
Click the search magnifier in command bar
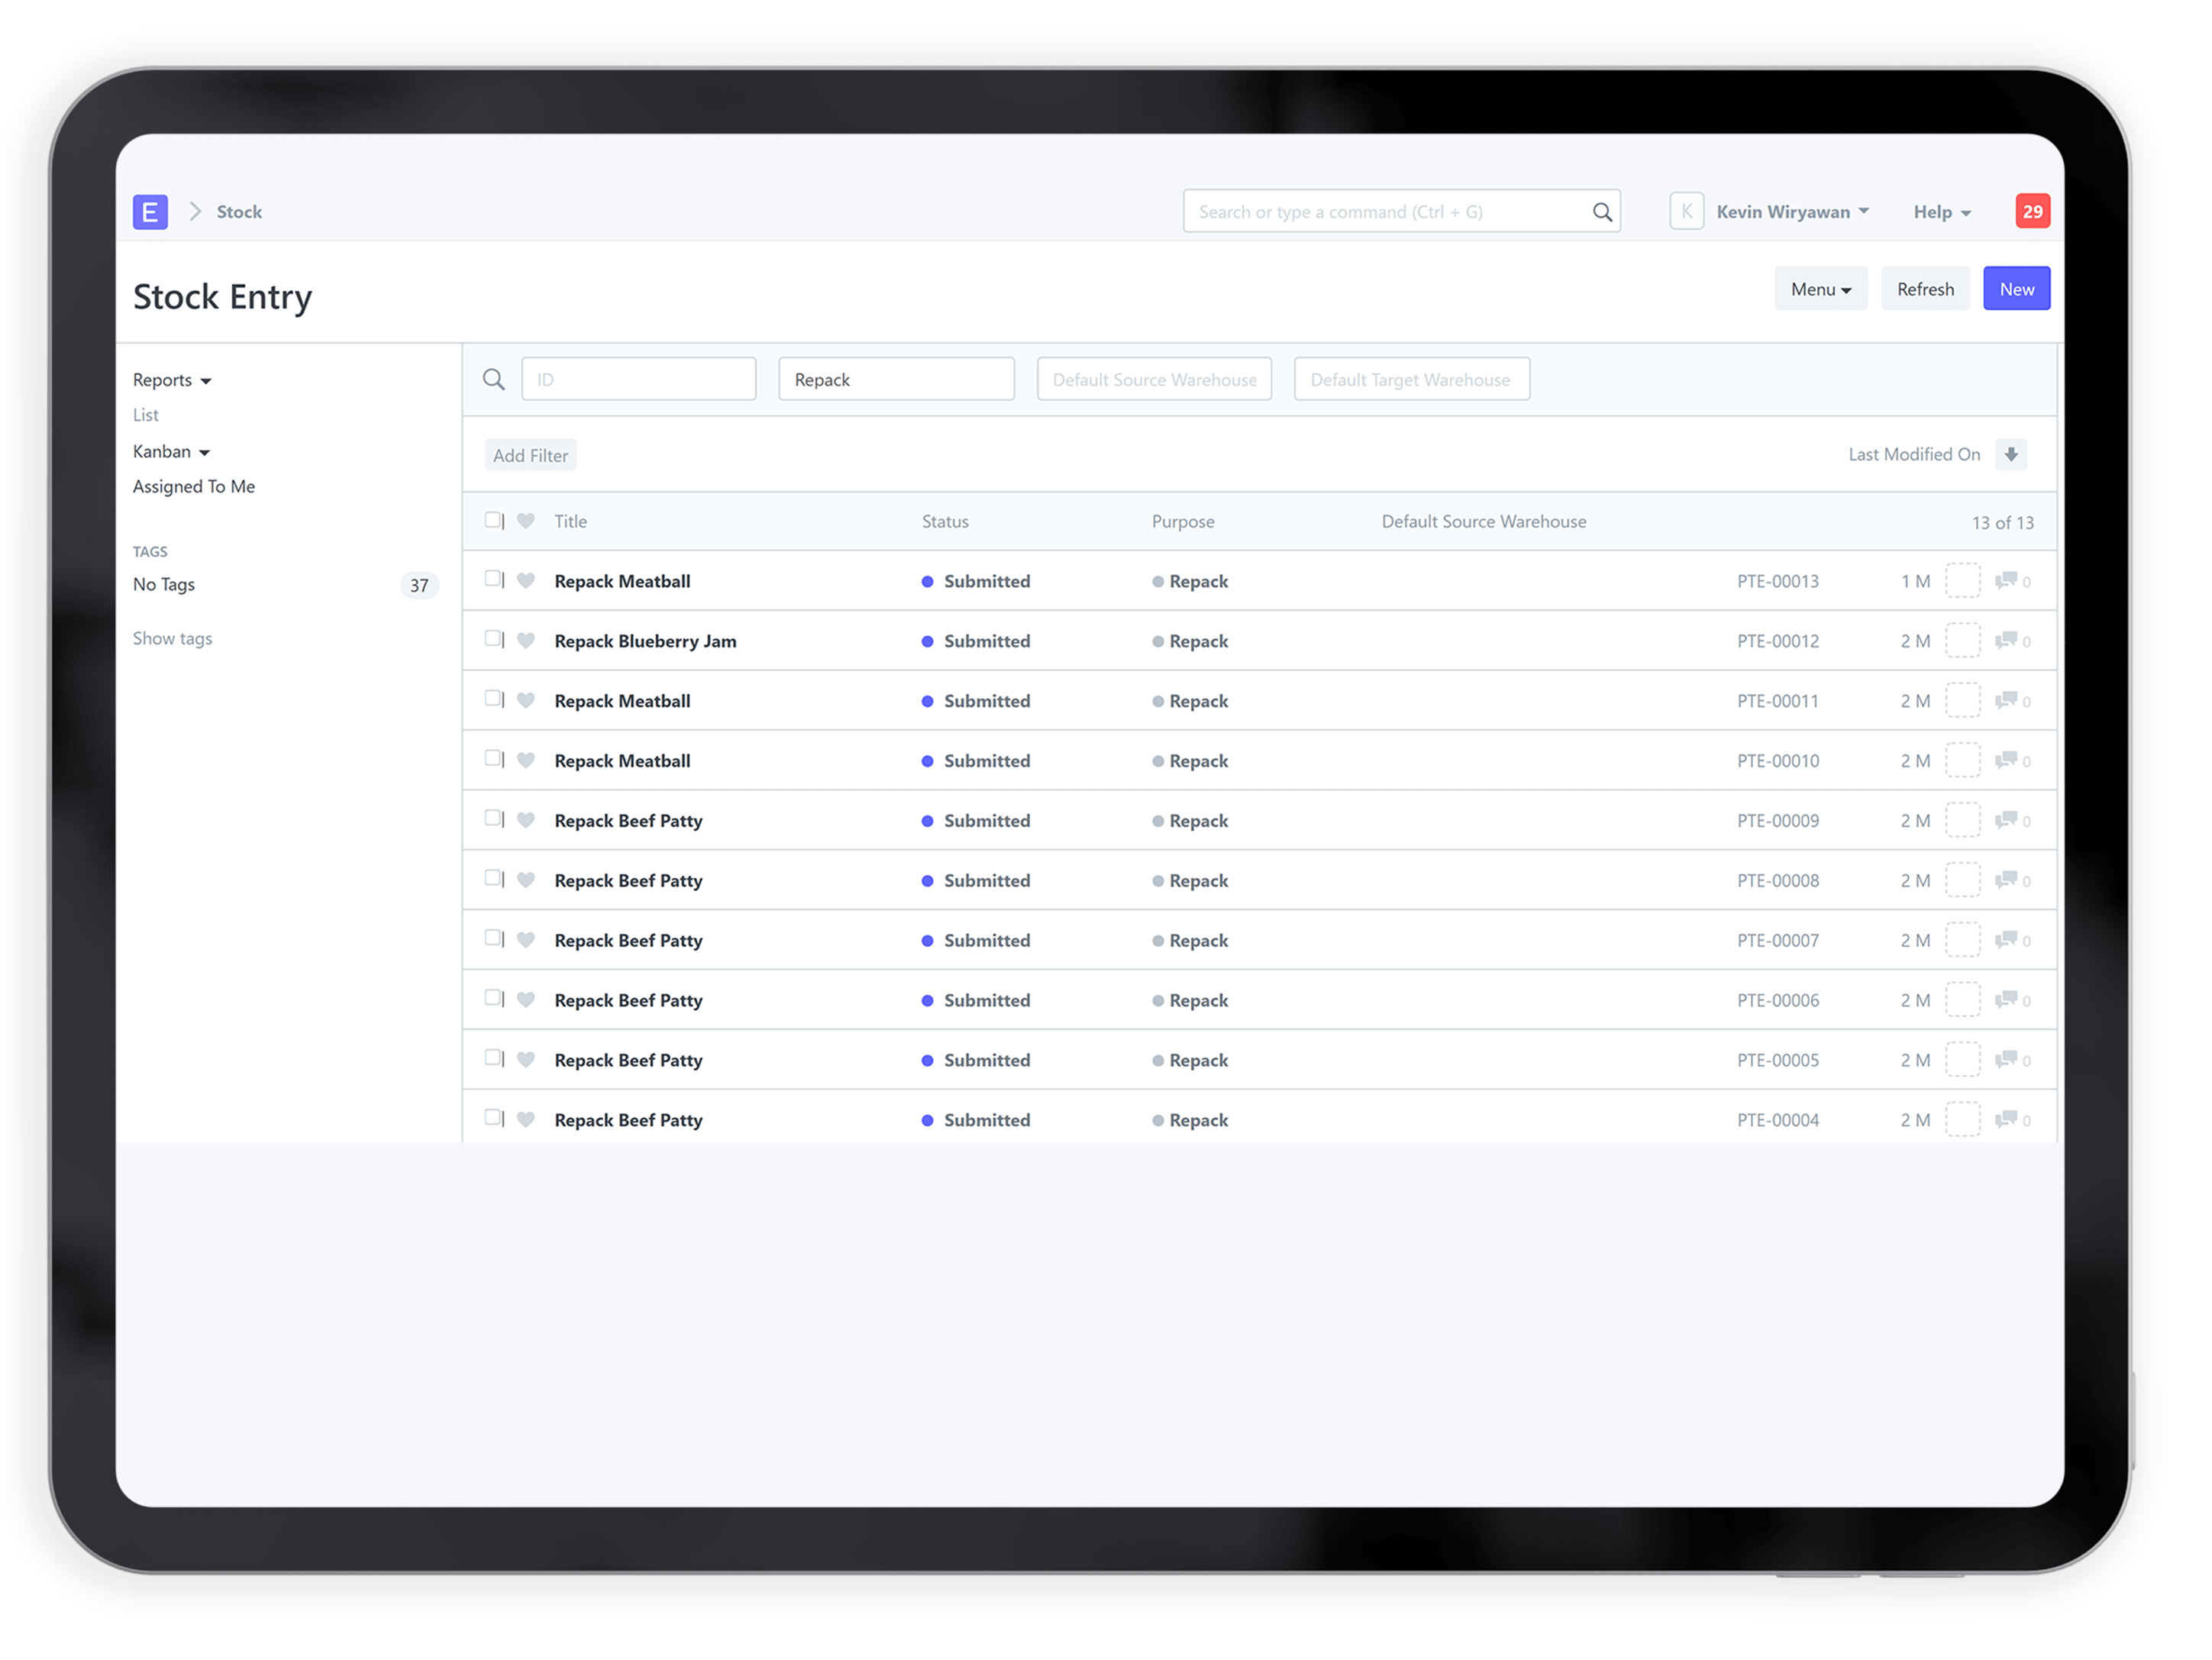(x=1602, y=212)
